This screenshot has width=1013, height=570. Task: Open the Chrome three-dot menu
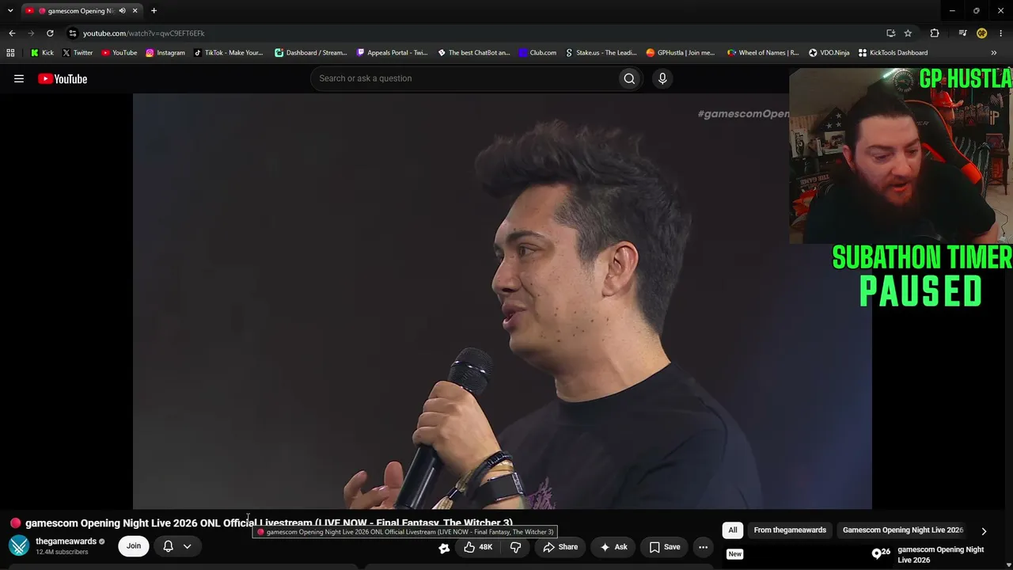point(1001,33)
